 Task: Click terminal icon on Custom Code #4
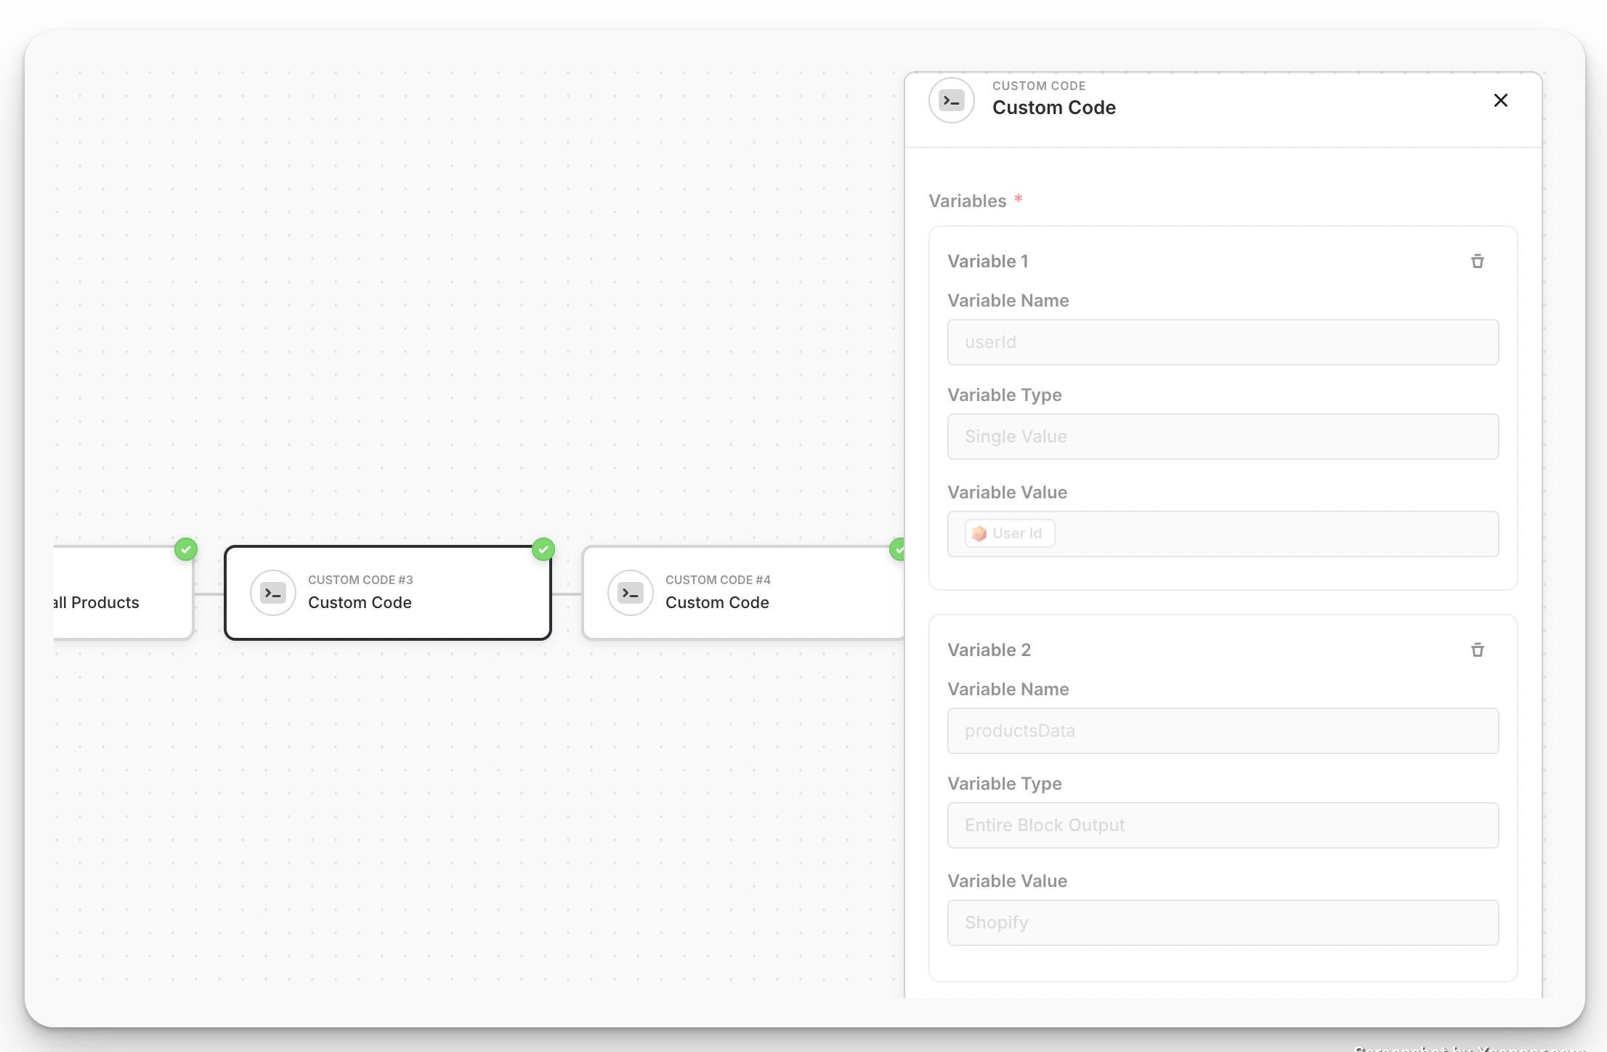[630, 594]
